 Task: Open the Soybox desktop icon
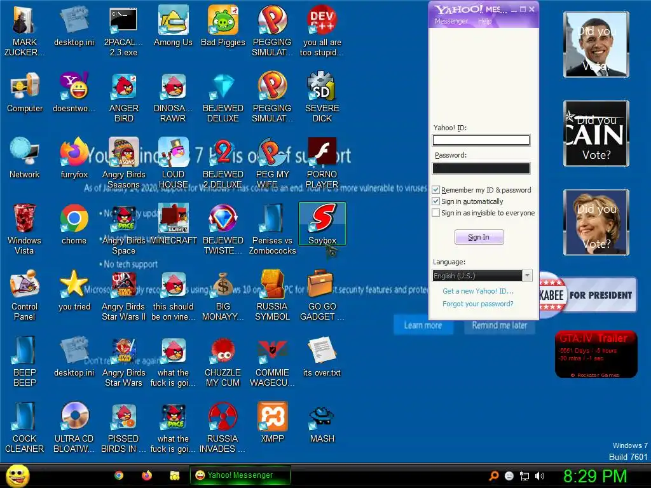tap(322, 224)
